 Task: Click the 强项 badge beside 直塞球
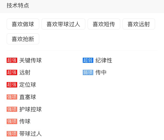(12, 97)
